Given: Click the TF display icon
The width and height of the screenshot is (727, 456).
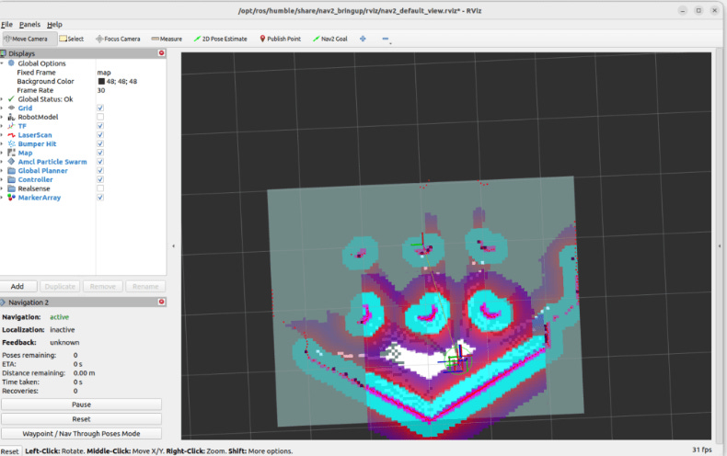Looking at the screenshot, I should point(12,126).
